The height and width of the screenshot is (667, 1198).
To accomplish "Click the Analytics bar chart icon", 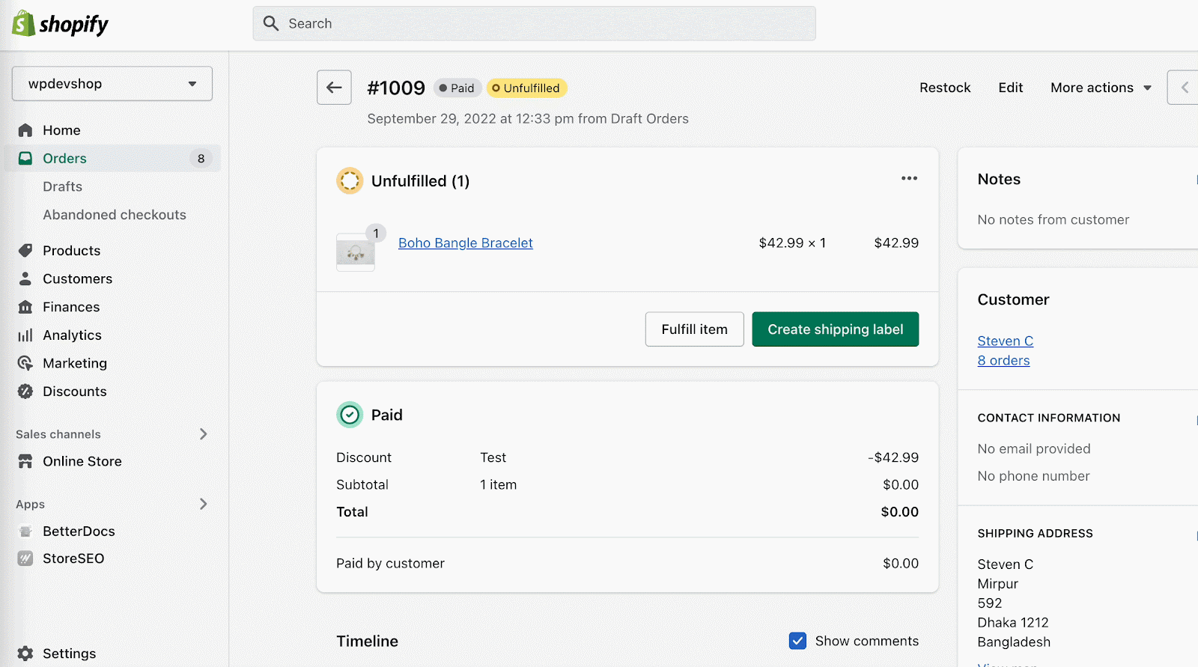I will point(25,335).
